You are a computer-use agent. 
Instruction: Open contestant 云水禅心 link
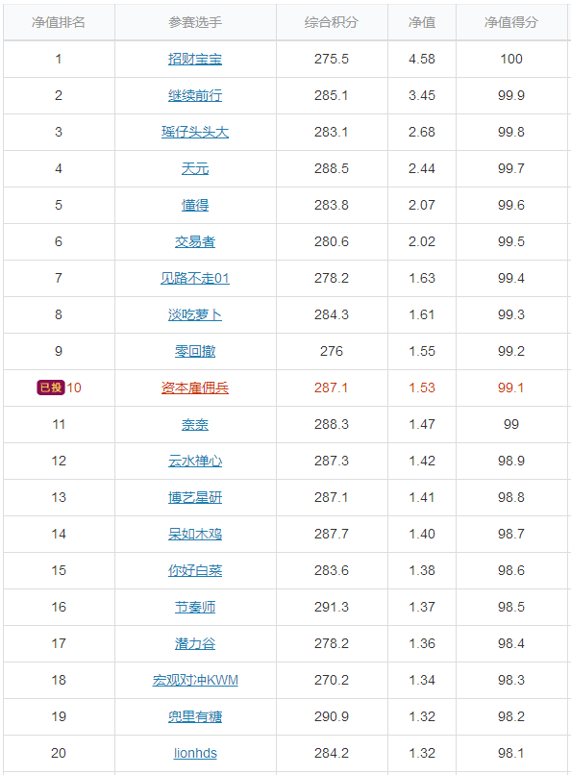(x=195, y=461)
